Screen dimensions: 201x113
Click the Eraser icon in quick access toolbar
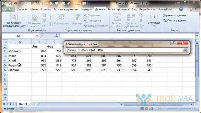[x=68, y=3]
